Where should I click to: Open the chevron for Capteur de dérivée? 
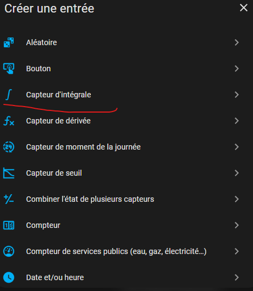point(237,121)
